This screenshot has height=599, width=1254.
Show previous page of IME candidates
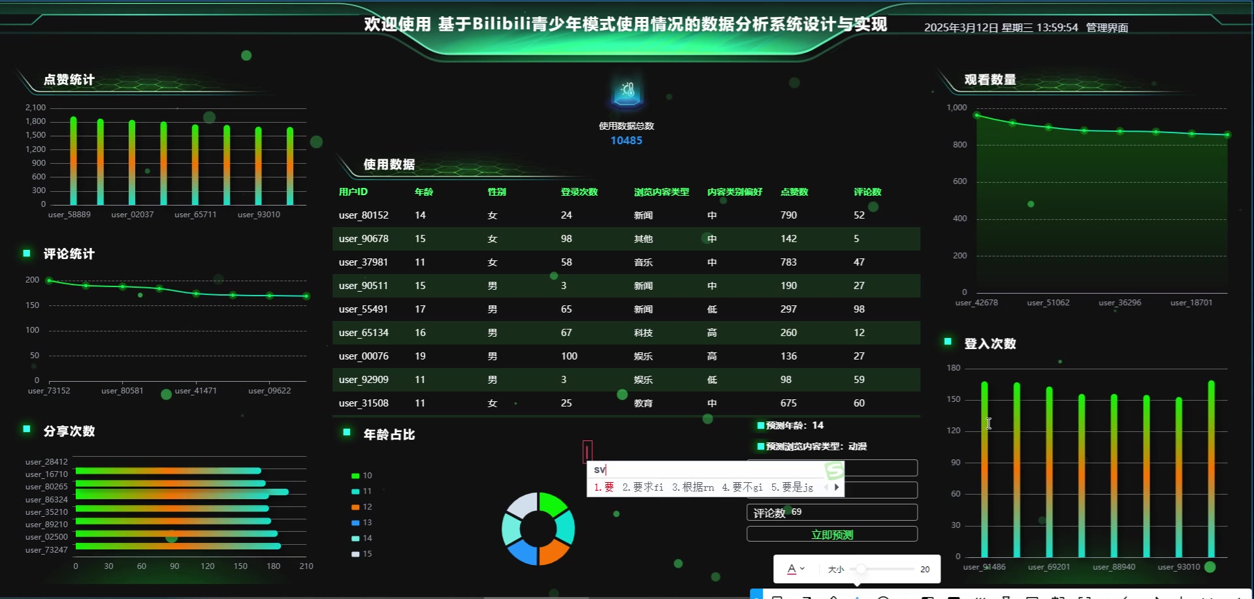(x=826, y=487)
